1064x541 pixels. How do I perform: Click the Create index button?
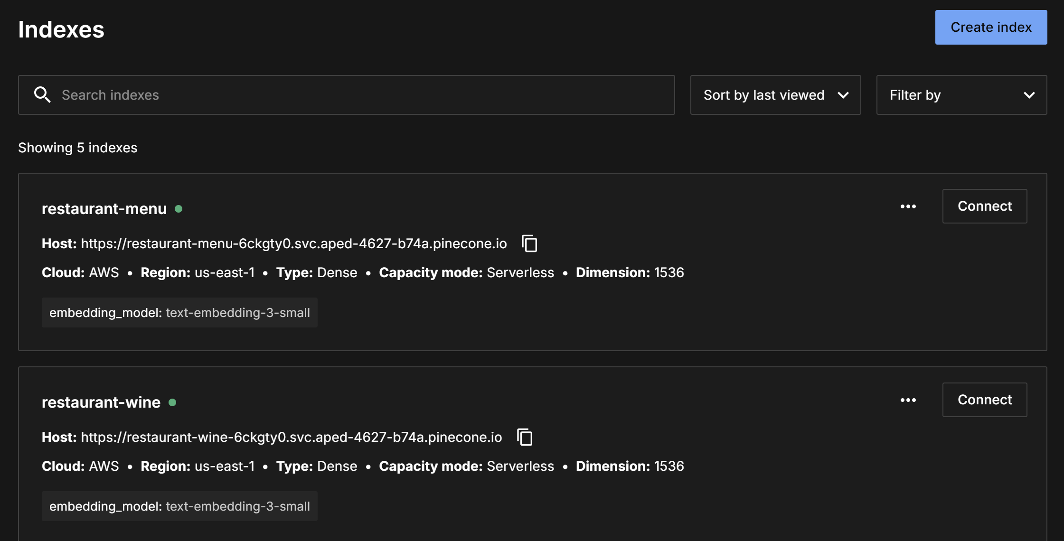coord(990,28)
